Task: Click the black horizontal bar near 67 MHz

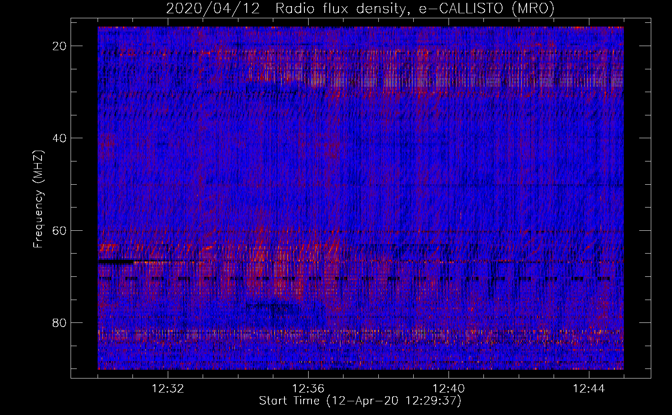Action: pyautogui.click(x=116, y=262)
